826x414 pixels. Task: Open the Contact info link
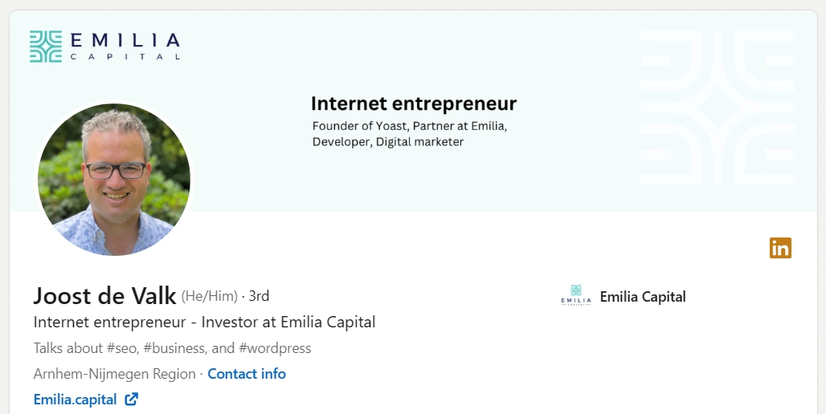[x=247, y=374]
